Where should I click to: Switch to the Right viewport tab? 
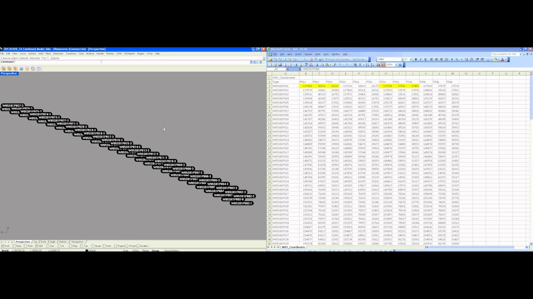pos(52,242)
